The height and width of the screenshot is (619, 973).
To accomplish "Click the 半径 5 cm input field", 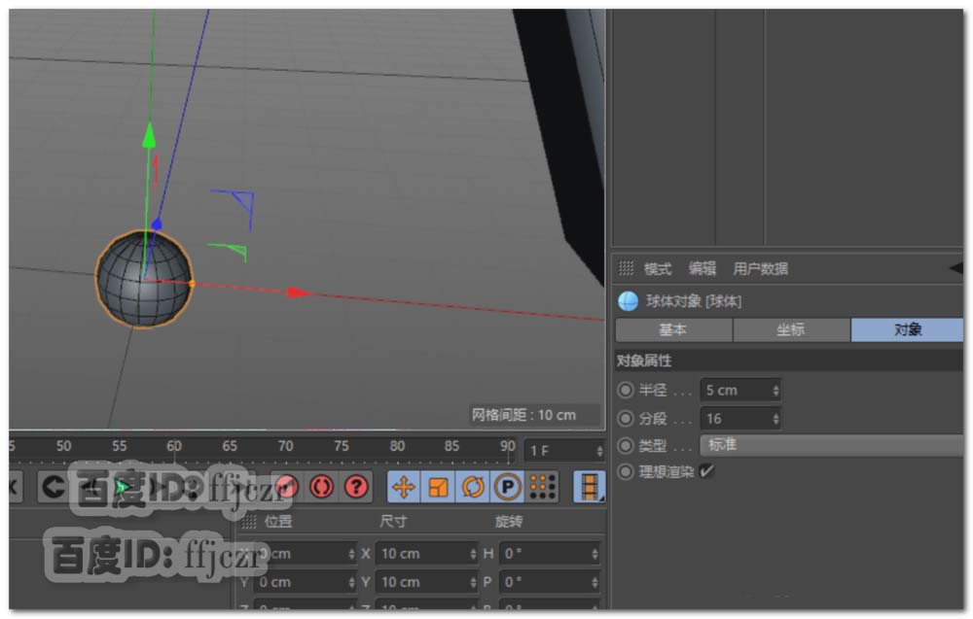I will coord(740,391).
